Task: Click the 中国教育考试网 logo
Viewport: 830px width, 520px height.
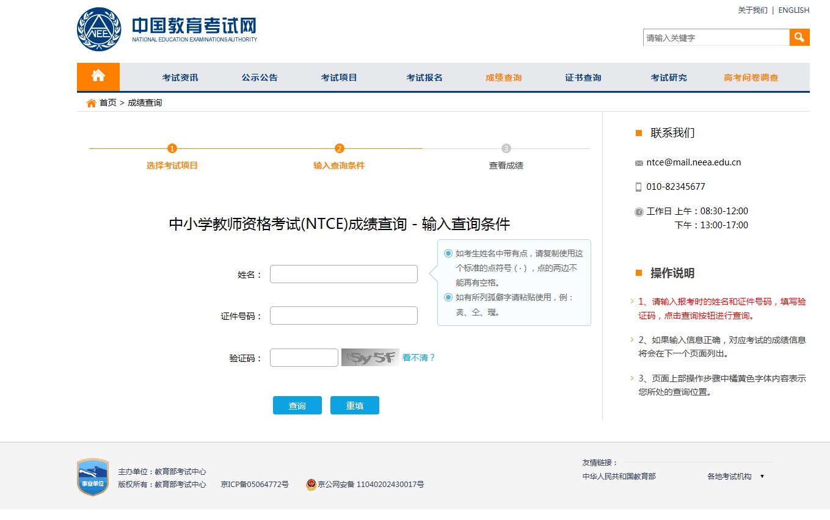Action: (x=165, y=28)
